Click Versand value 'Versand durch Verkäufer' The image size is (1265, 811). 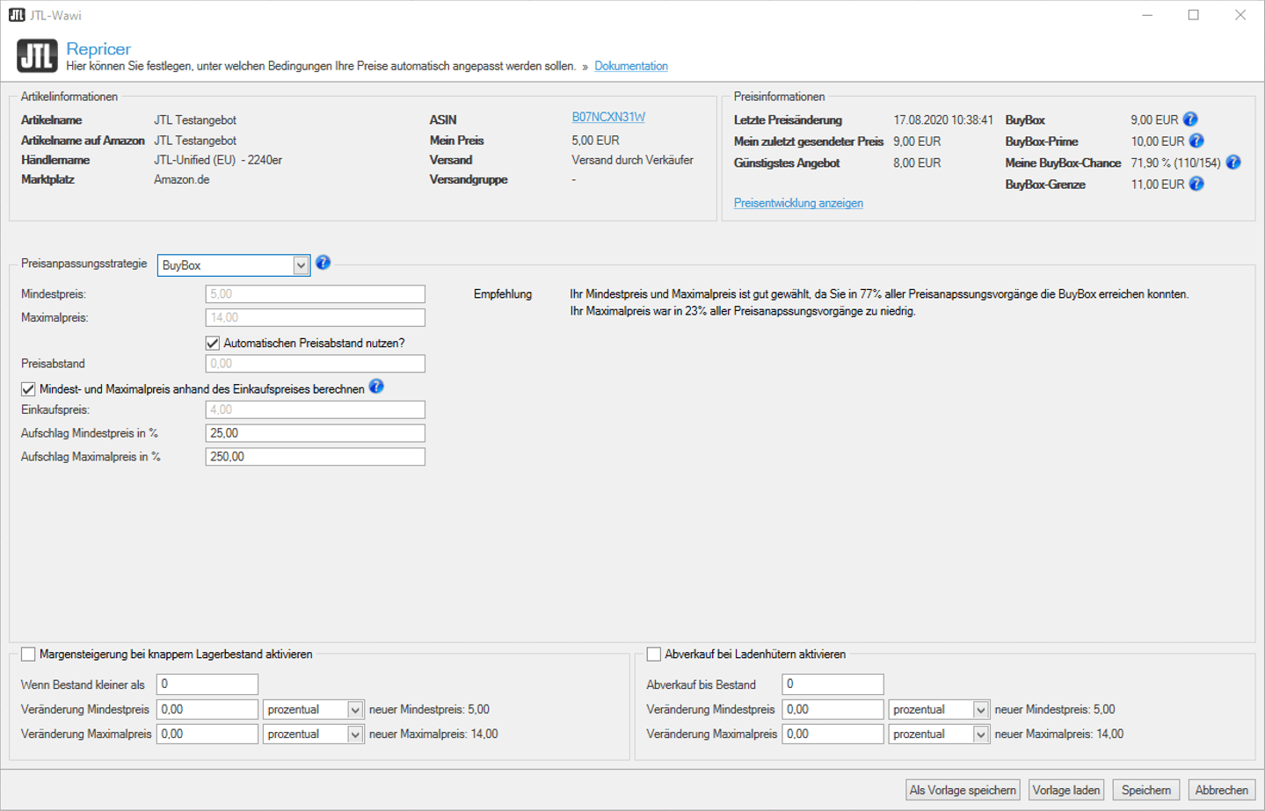632,160
